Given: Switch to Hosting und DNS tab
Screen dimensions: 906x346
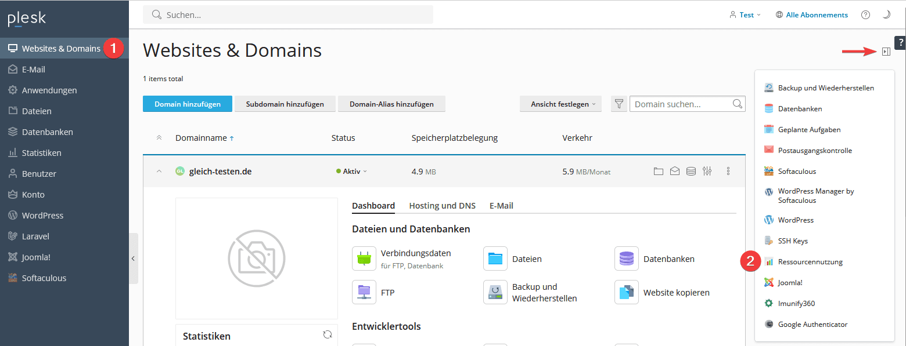Looking at the screenshot, I should pyautogui.click(x=442, y=206).
